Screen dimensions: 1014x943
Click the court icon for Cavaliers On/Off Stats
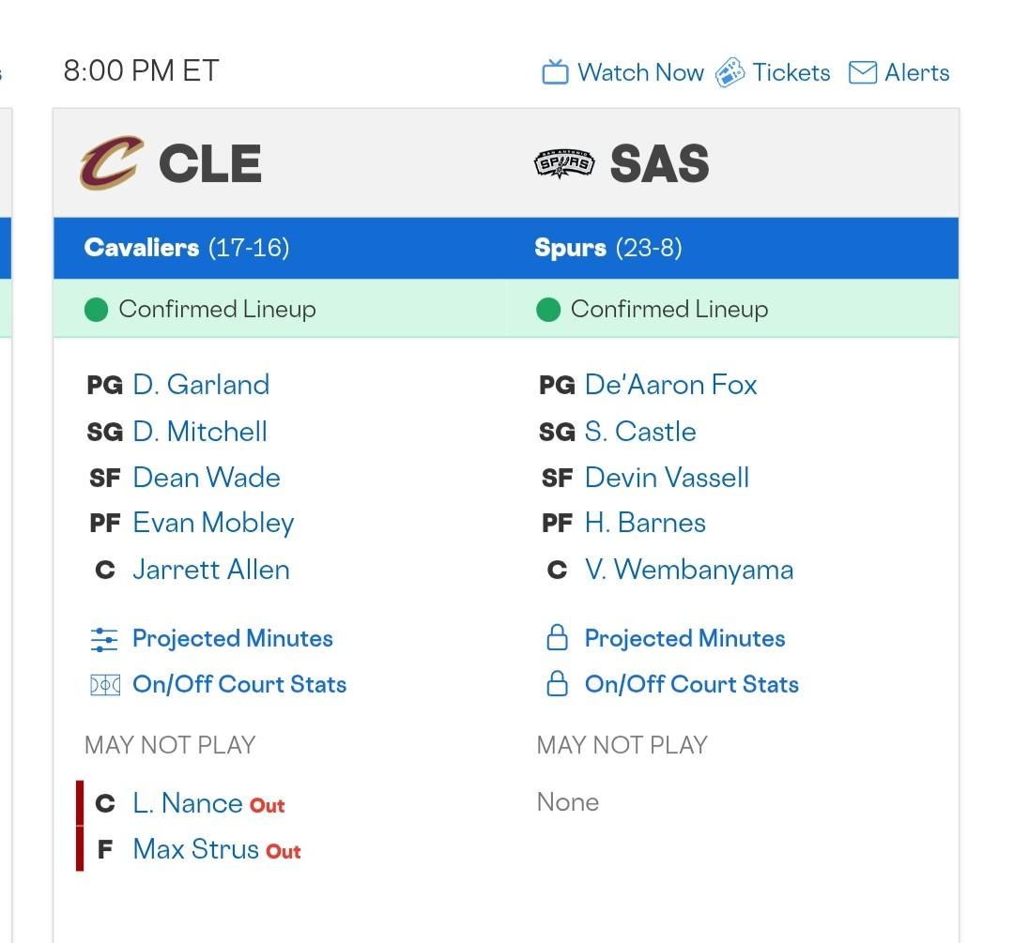click(104, 685)
